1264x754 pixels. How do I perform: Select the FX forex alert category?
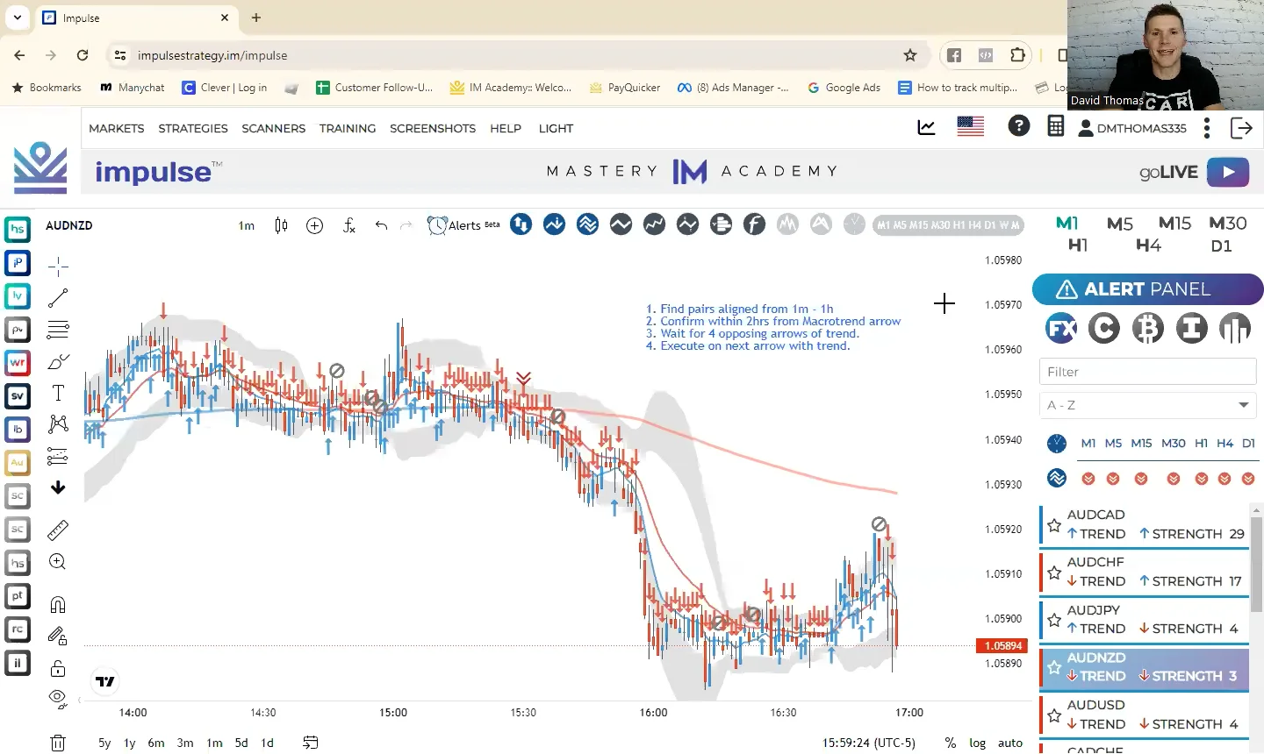[x=1061, y=329]
